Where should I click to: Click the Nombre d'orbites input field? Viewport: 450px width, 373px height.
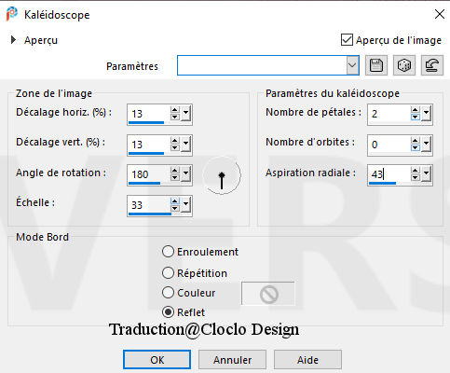389,145
